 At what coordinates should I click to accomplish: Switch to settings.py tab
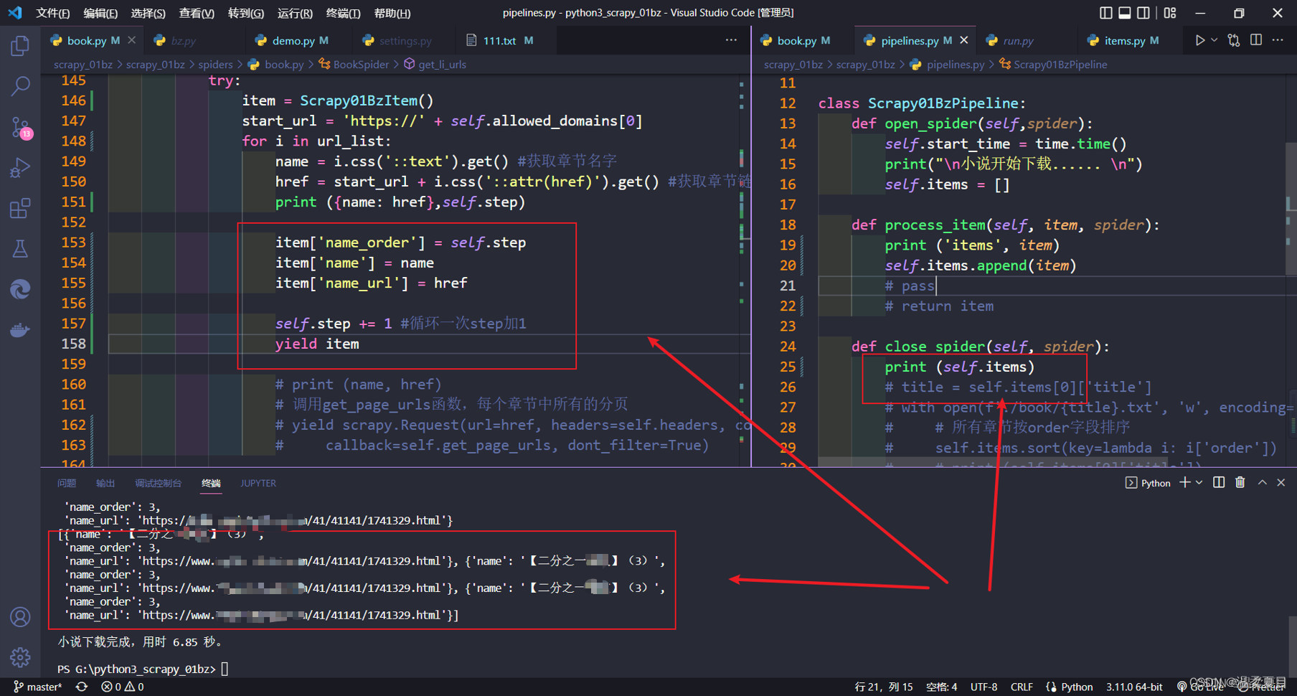click(x=405, y=41)
